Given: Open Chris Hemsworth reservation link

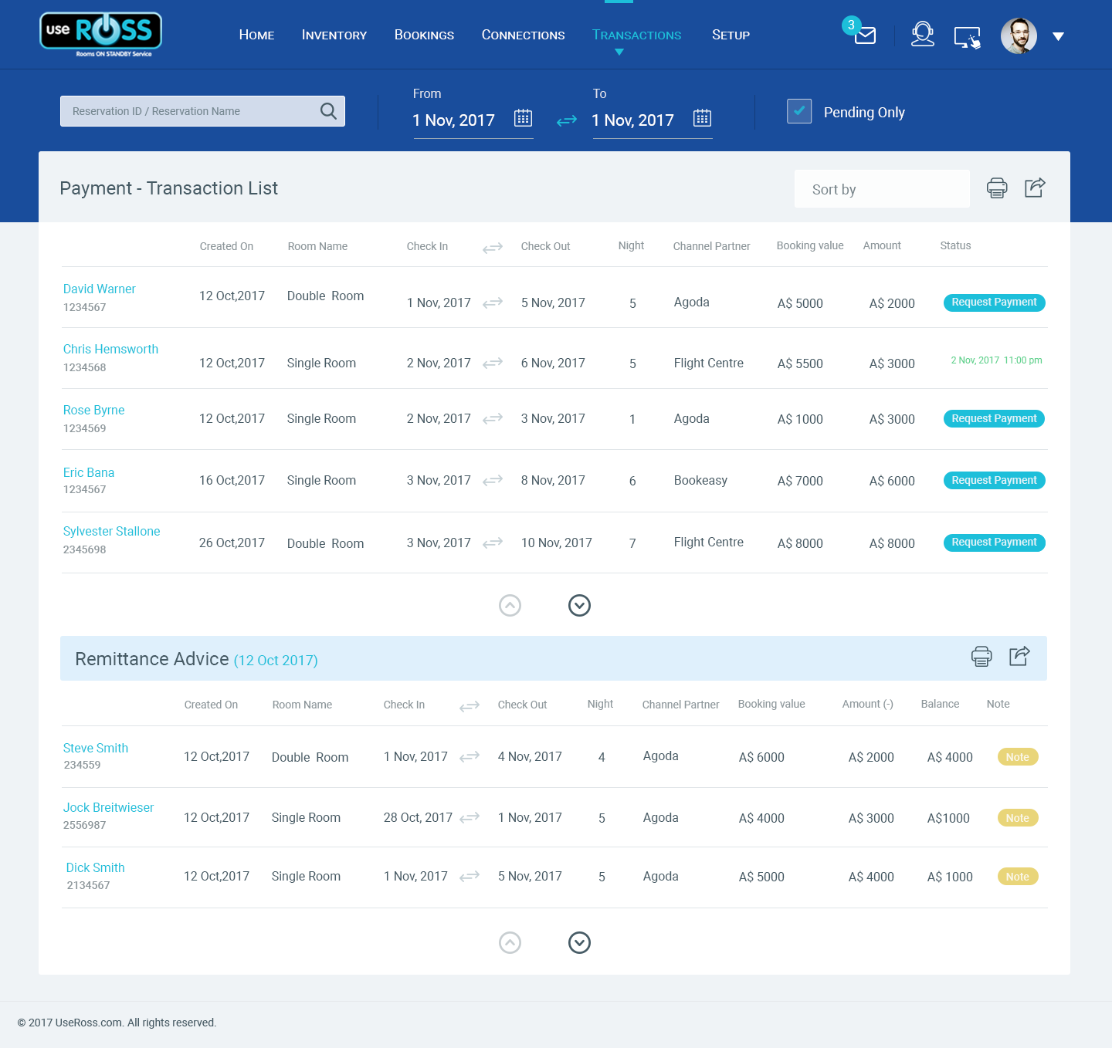Looking at the screenshot, I should [110, 349].
